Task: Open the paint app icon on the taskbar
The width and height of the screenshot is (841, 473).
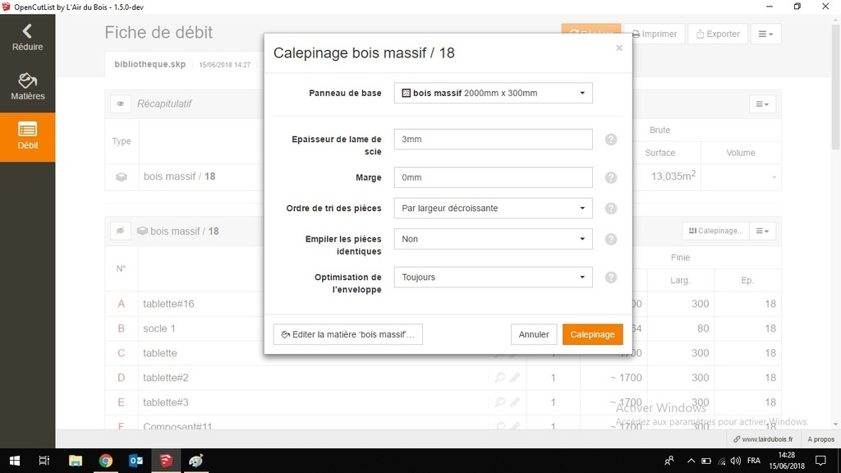Action: point(195,461)
